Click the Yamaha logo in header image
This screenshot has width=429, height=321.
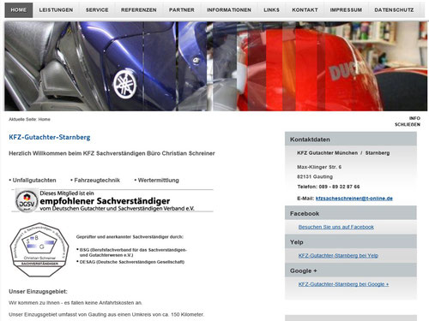pos(125,85)
